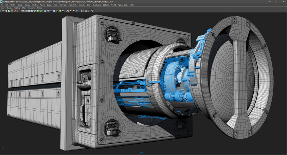The image size is (287, 155).
Task: Switch to Wireframe display cube icon
Action: [45, 11]
